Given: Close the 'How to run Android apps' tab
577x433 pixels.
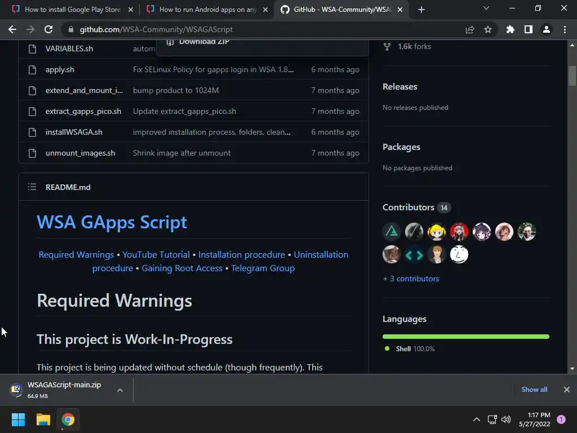Looking at the screenshot, I should (265, 10).
